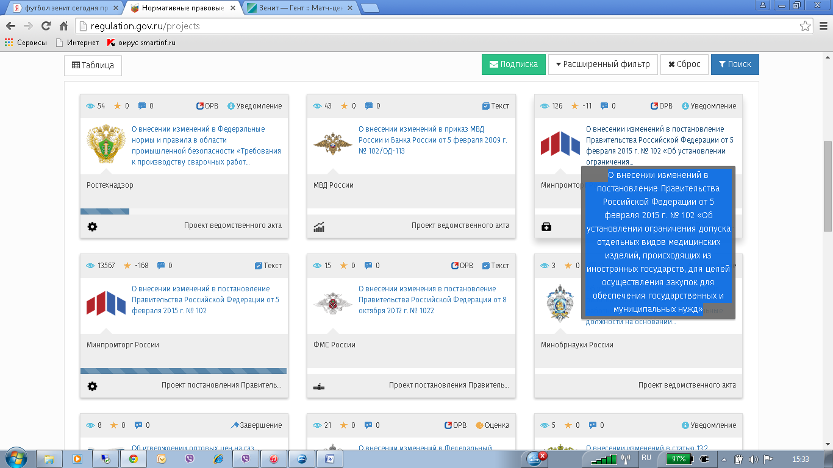Click the rating star on Ростехнадзор card
The height and width of the screenshot is (468, 833).
[118, 106]
